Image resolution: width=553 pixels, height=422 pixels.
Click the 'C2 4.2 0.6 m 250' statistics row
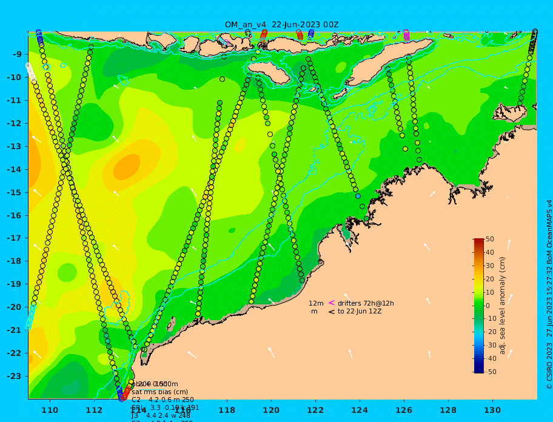click(163, 400)
